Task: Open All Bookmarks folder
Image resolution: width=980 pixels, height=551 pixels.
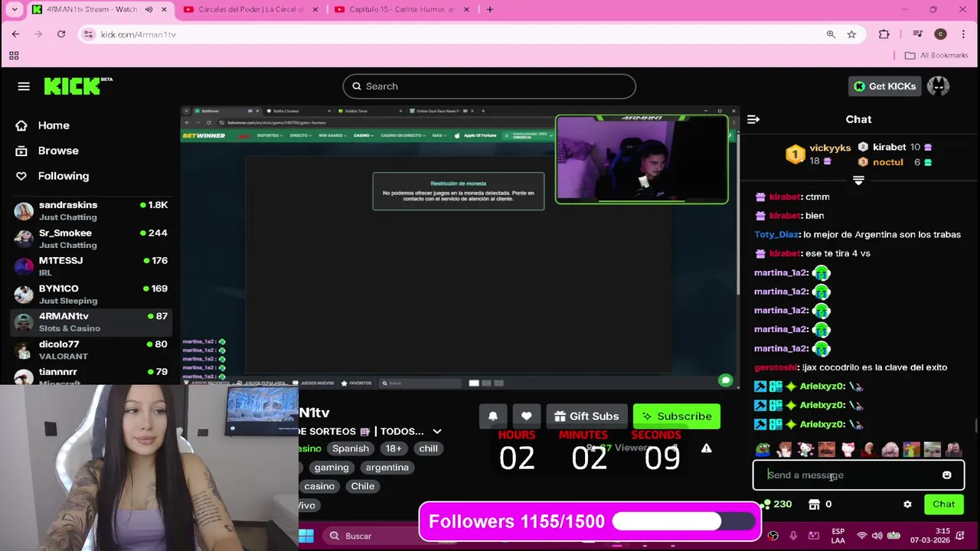Action: (x=936, y=55)
